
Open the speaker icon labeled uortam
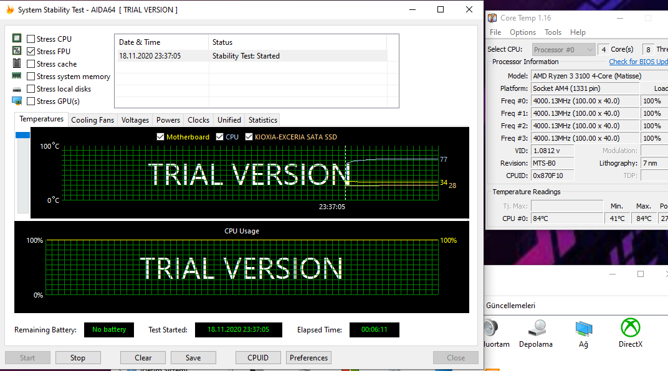point(491,328)
